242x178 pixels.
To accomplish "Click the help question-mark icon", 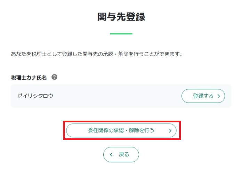I will 54,77.
